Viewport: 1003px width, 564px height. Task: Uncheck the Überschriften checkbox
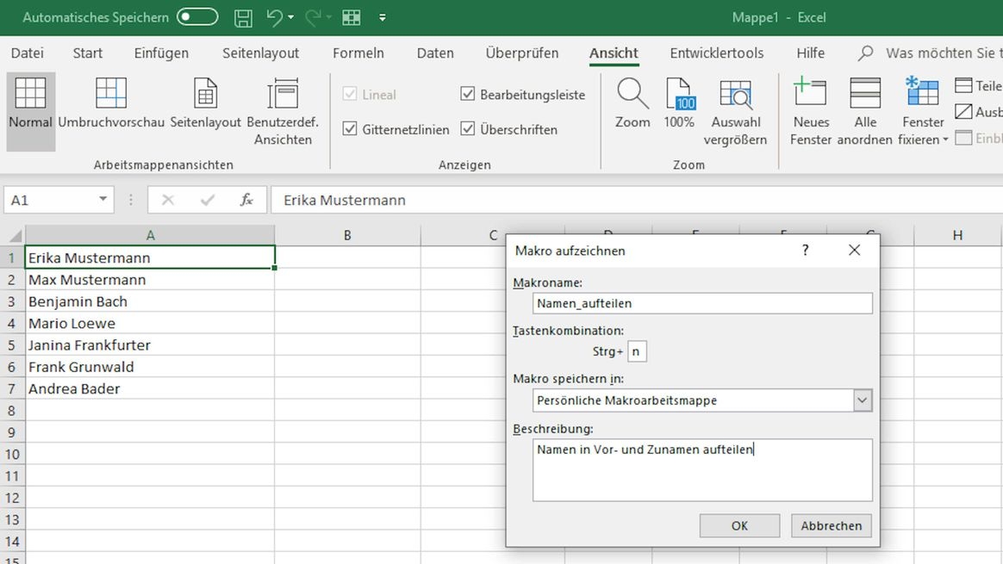click(468, 129)
